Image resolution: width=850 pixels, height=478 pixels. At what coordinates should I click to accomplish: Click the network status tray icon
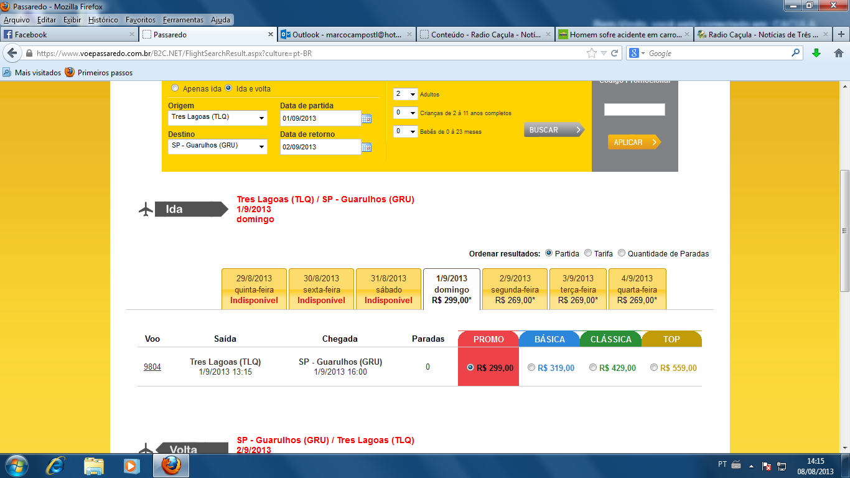(x=782, y=466)
